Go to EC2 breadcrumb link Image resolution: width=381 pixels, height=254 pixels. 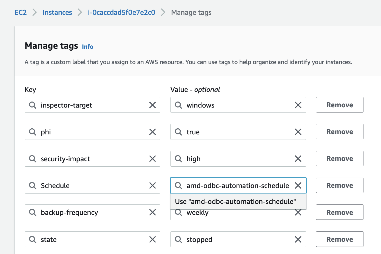pos(21,13)
